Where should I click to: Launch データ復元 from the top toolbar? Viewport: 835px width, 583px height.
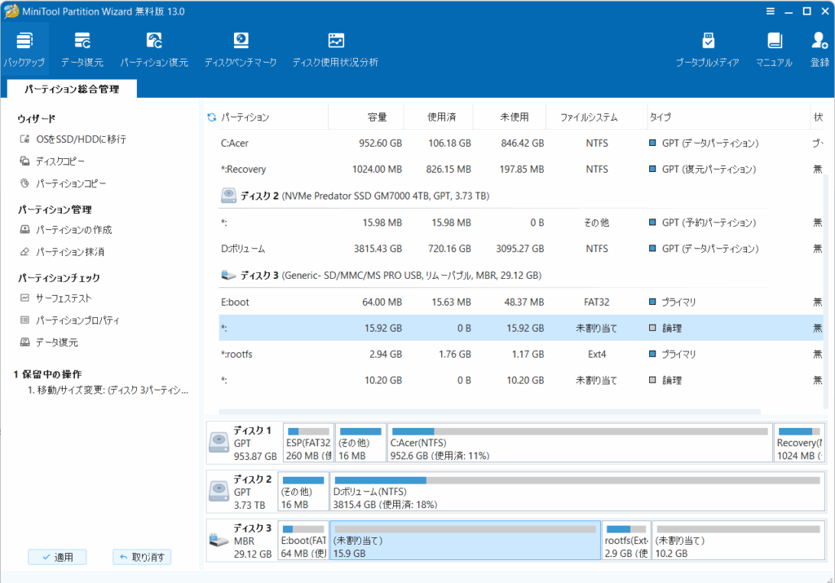[x=82, y=49]
